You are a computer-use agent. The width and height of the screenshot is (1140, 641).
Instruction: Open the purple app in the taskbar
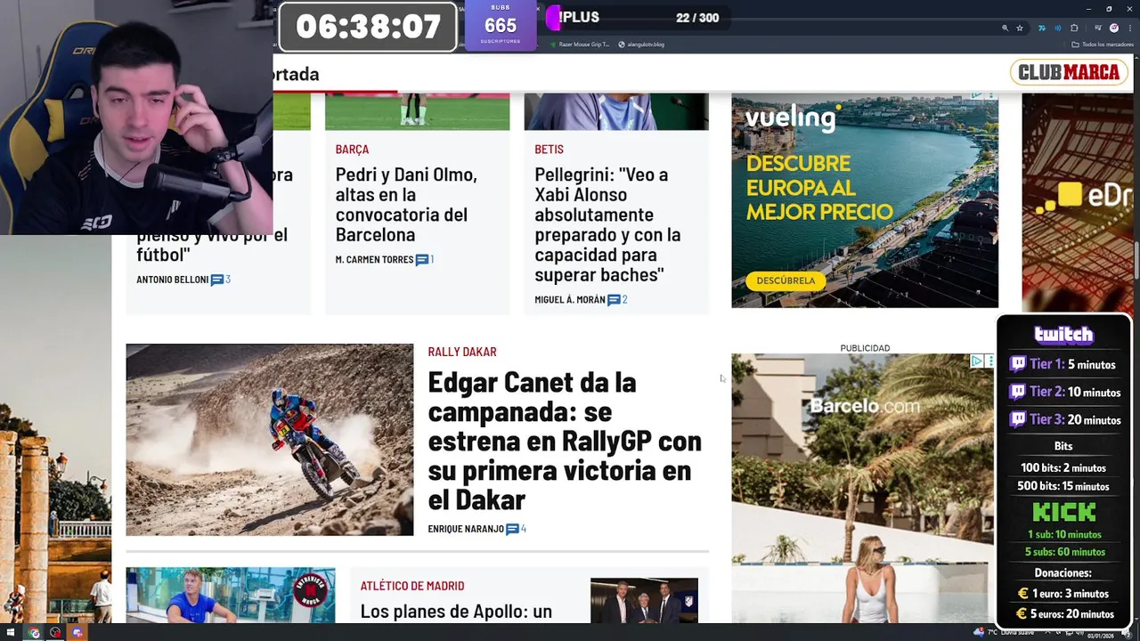coord(77,633)
